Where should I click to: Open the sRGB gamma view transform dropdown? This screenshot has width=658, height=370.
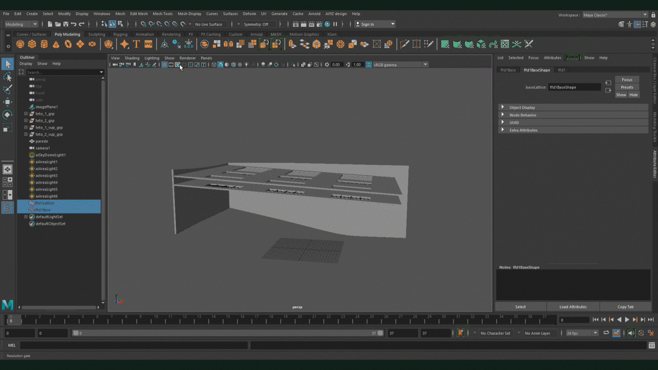400,65
